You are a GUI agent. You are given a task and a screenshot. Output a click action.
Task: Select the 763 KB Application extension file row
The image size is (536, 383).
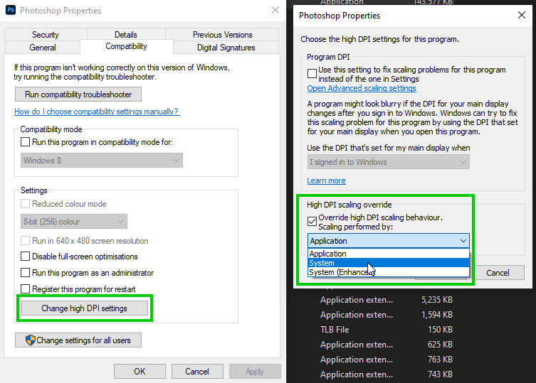tap(387, 359)
